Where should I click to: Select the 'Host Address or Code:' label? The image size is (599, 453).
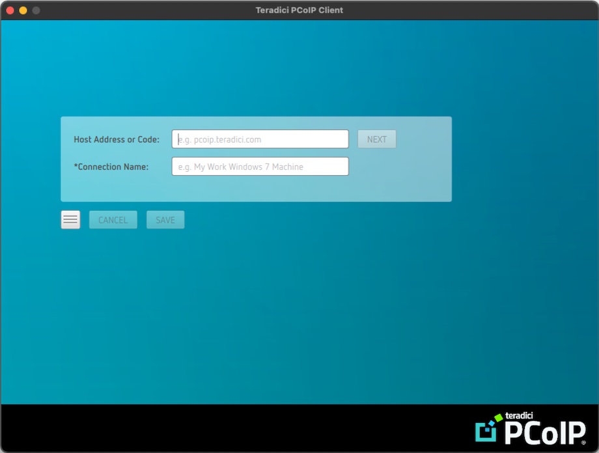pos(117,139)
